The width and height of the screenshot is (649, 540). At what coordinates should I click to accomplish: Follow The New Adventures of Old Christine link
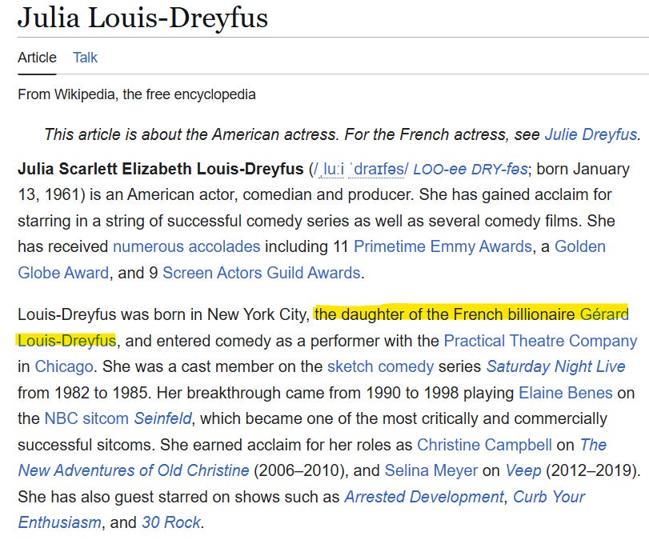click(134, 470)
